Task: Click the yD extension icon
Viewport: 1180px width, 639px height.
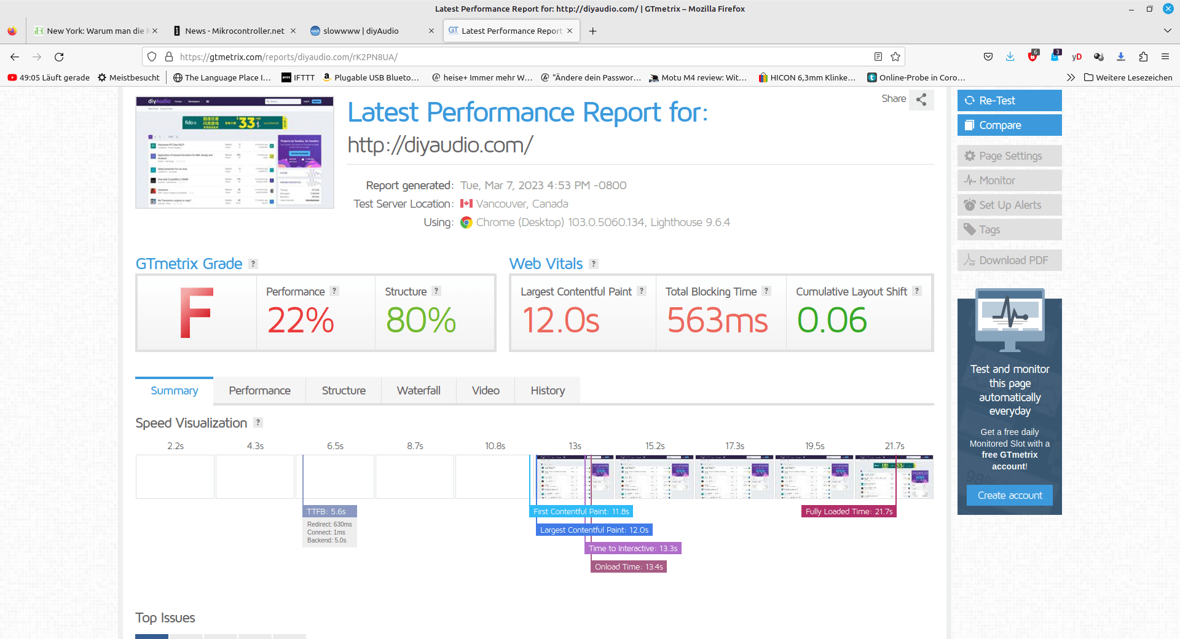Action: (x=1077, y=57)
